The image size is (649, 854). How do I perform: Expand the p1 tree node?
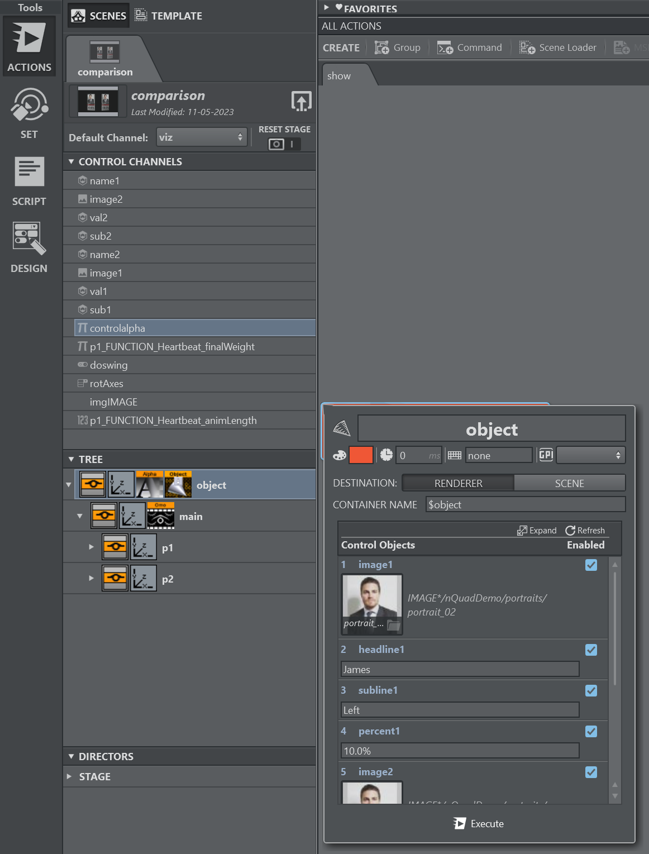point(91,547)
